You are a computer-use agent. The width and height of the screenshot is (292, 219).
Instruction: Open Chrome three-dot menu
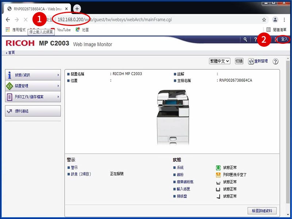285,20
